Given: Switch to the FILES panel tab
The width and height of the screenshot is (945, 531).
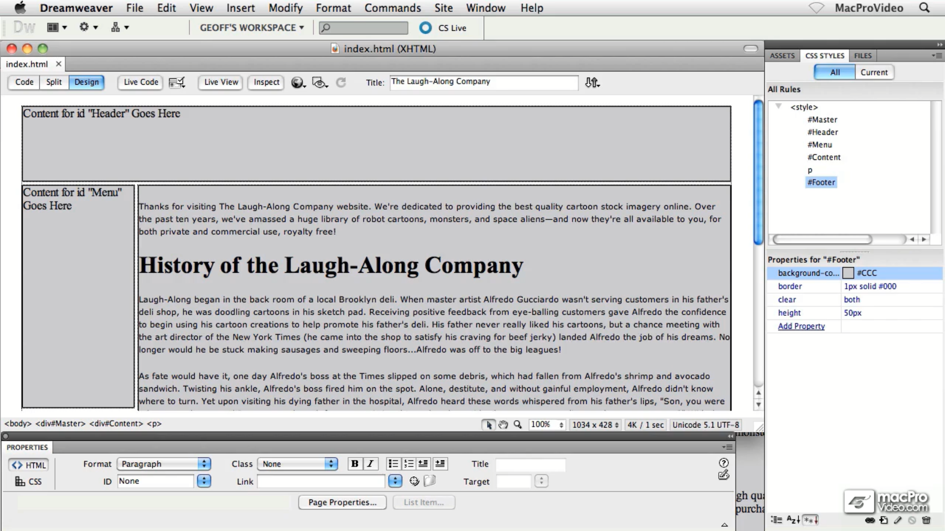Looking at the screenshot, I should (862, 56).
